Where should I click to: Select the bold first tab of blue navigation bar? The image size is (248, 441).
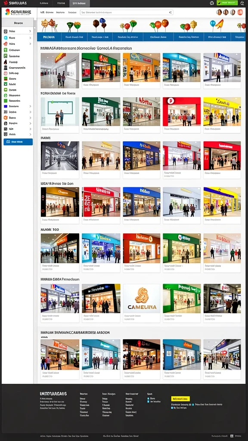49,37
